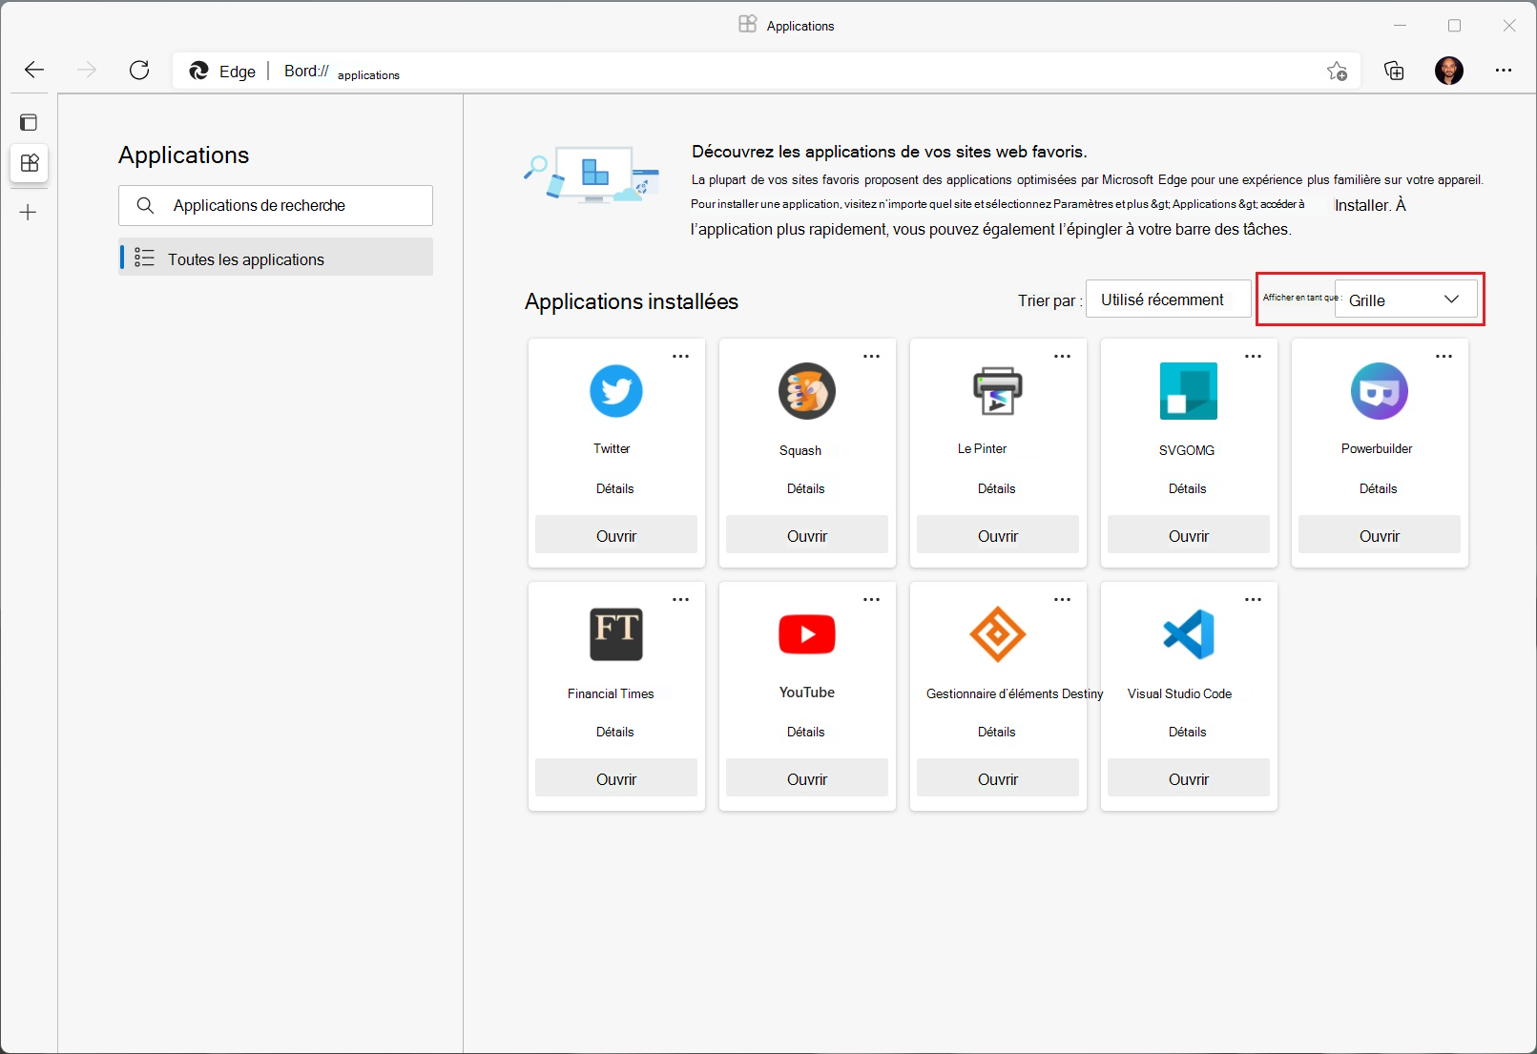Open more options for Squash card
The image size is (1537, 1054).
point(871,356)
